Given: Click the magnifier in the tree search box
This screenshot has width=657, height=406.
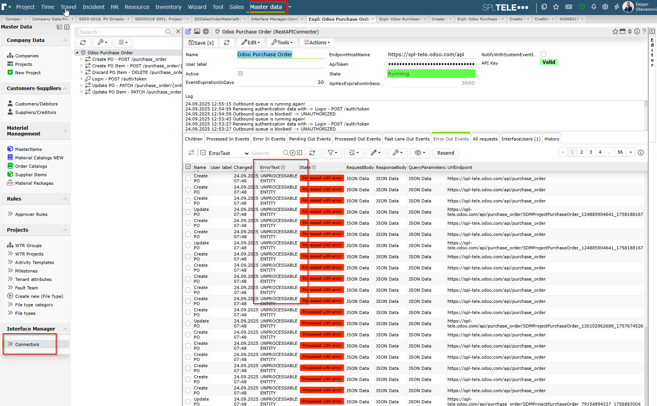Looking at the screenshot, I should (168, 32).
